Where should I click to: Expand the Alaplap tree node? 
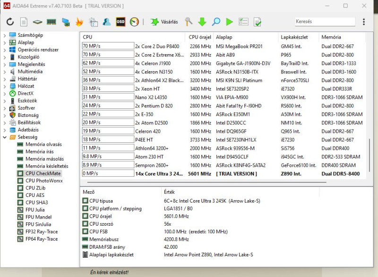pyautogui.click(x=5, y=42)
